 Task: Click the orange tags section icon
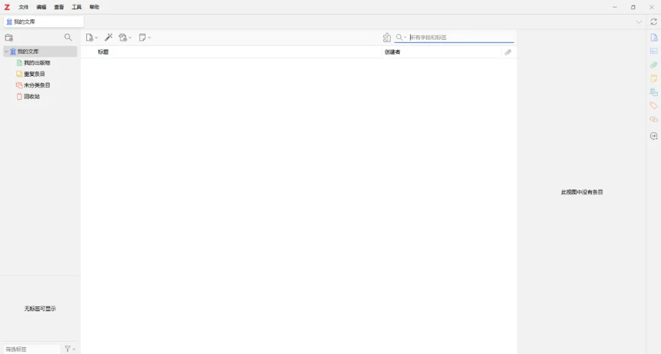[x=654, y=105]
